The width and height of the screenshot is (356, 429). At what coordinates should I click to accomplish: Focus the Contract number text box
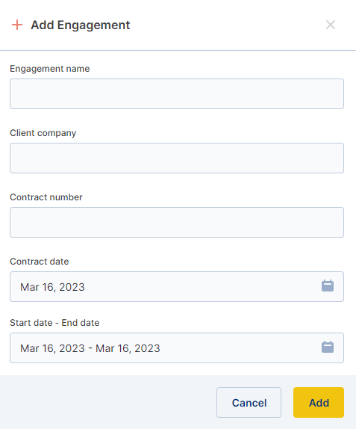pos(177,223)
